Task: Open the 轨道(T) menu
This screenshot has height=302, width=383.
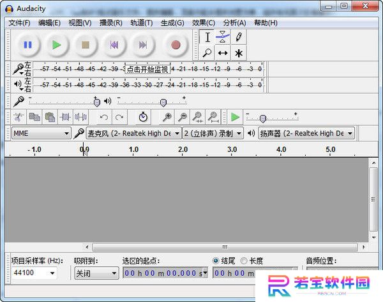Action: click(142, 23)
